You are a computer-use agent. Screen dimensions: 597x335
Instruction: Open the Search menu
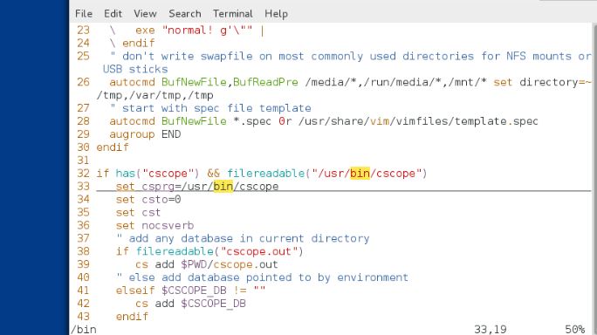pos(185,14)
